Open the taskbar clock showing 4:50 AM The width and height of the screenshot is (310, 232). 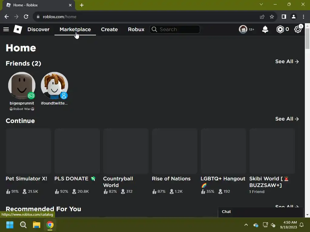289,225
